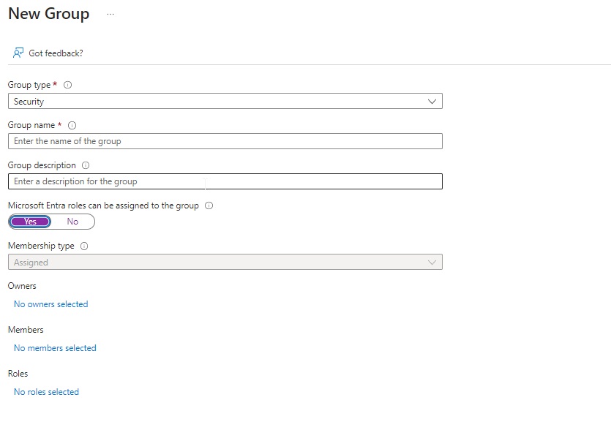Click the Membership type dropdown chevron

[432, 262]
